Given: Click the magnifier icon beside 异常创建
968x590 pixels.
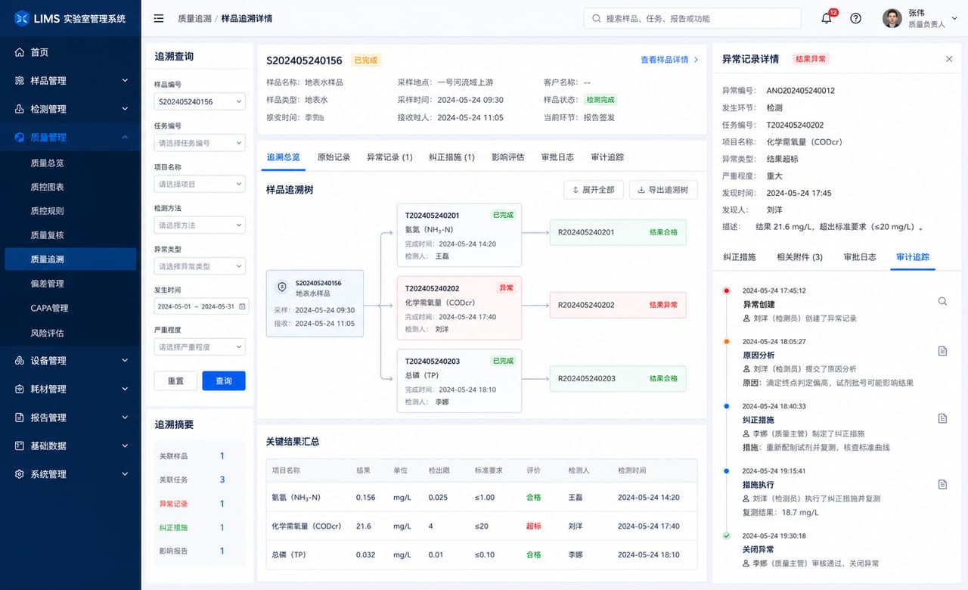Looking at the screenshot, I should click(942, 301).
